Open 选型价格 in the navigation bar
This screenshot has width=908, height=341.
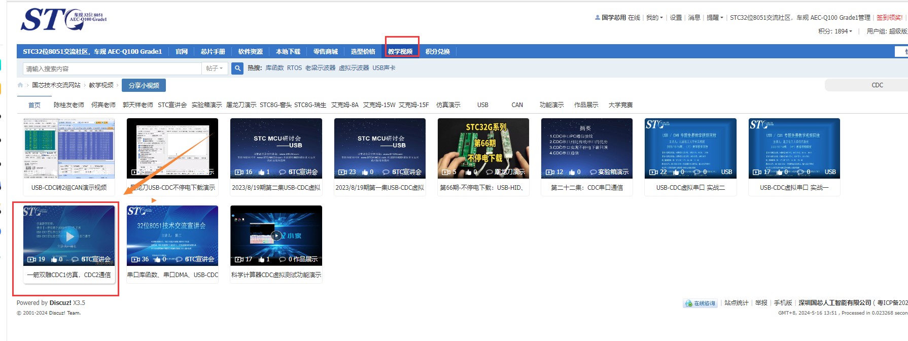click(x=363, y=51)
